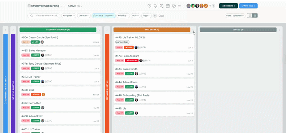Screen dimensions: 286x133
Task: Click assignee avatar on #449: Liz card
Action: pyautogui.click(x=136, y=113)
